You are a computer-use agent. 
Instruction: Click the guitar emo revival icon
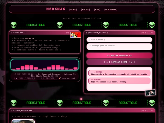click(x=60, y=78)
